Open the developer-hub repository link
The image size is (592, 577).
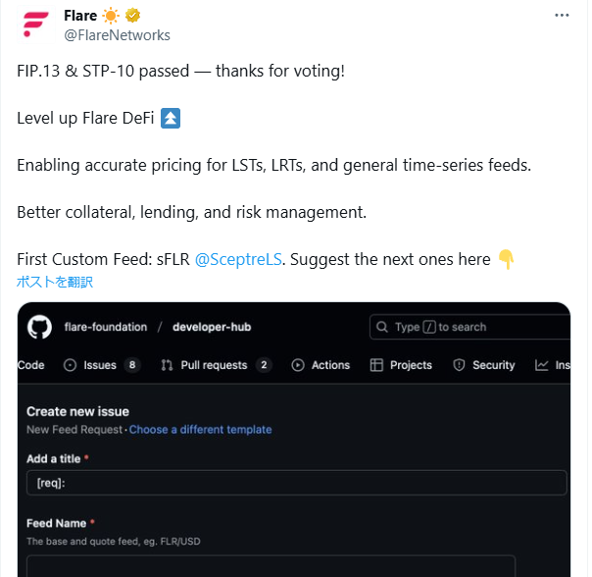point(212,327)
